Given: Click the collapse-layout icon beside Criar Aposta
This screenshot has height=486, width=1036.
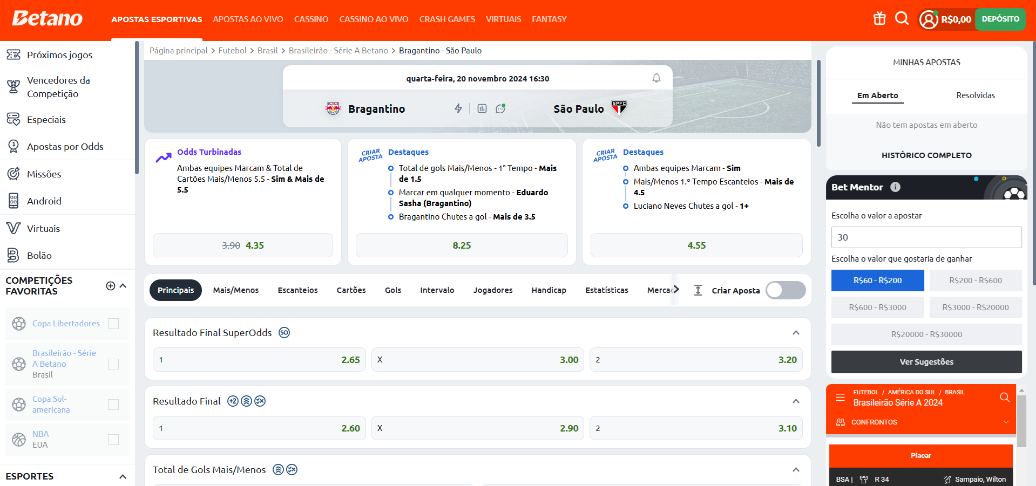Looking at the screenshot, I should click(698, 290).
